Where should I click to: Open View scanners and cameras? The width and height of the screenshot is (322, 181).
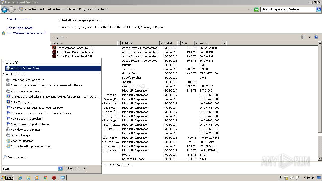click(27, 91)
